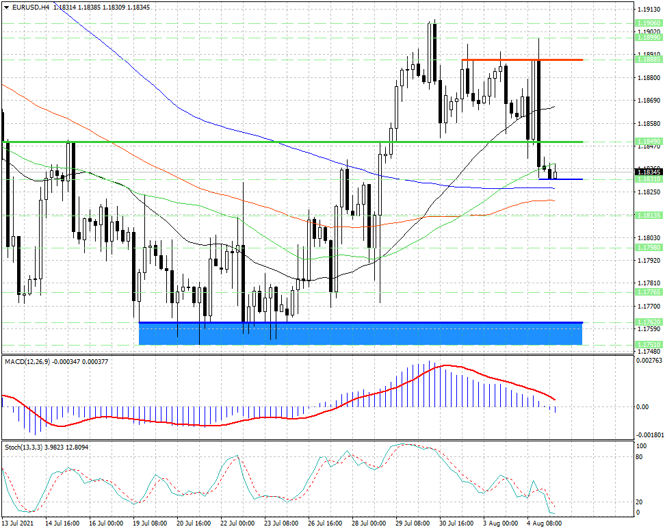
Task: Click the green level label 1.19060
Action: pyautogui.click(x=649, y=23)
